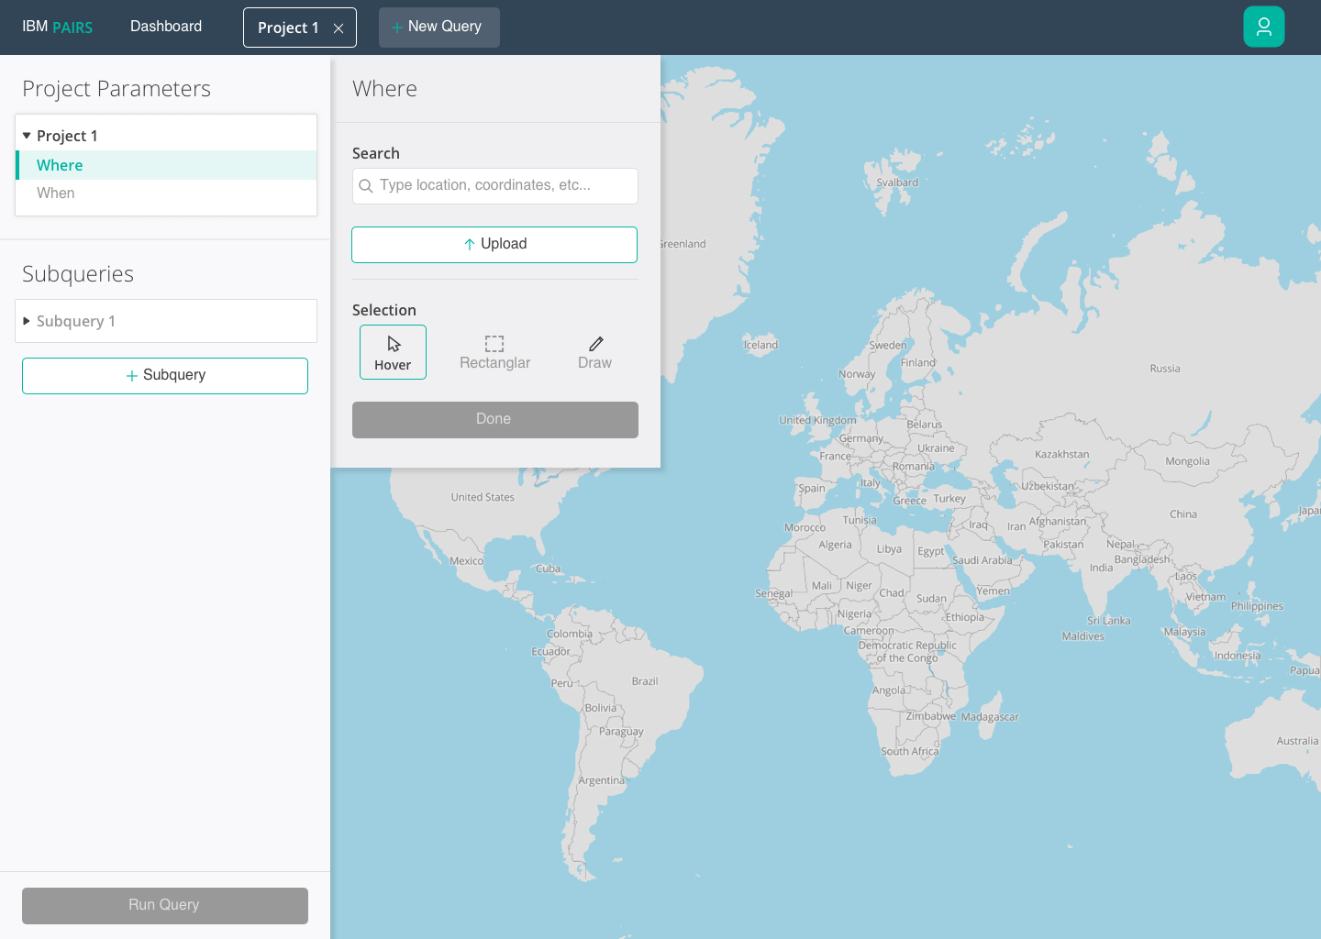
Task: Select the Rectangular selection tool
Action: [x=494, y=352]
